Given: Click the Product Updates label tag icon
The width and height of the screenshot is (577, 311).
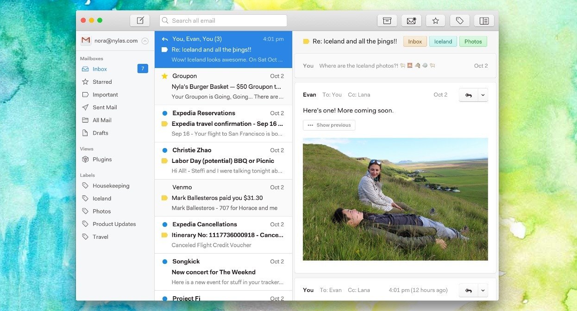Looking at the screenshot, I should coord(85,224).
